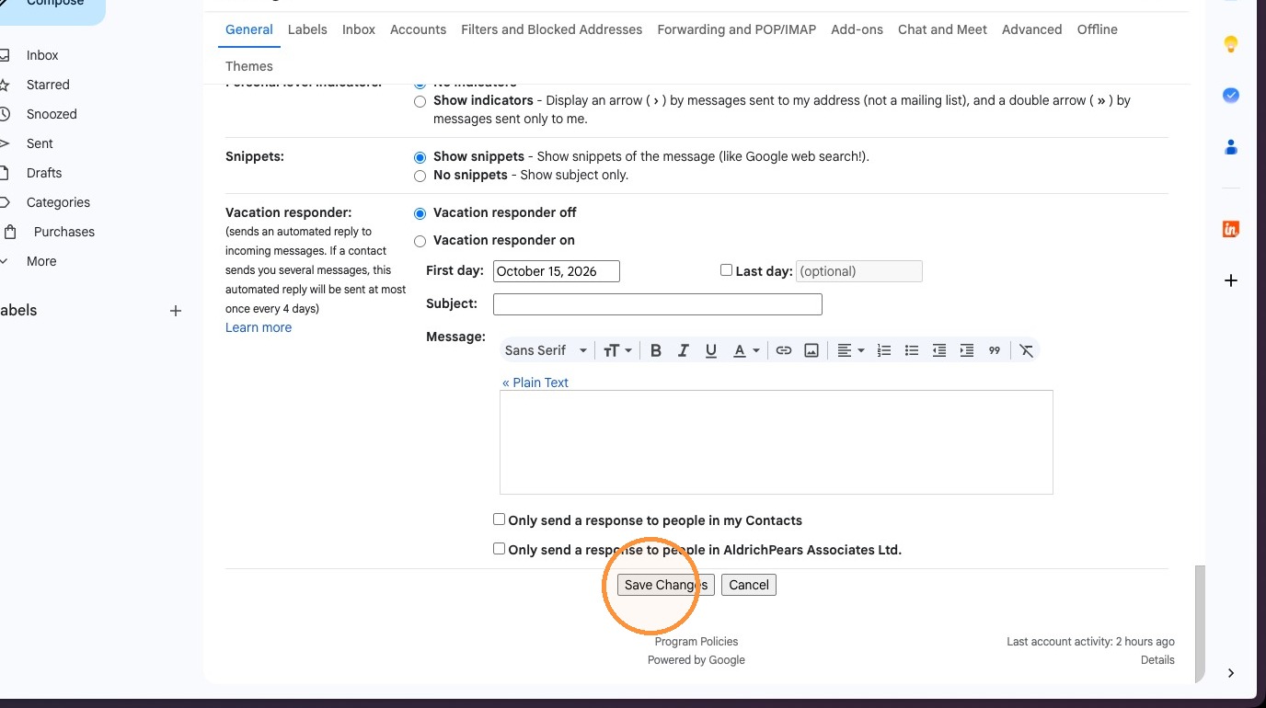The image size is (1266, 708).
Task: Select the Show snippets radio button
Action: coord(420,157)
